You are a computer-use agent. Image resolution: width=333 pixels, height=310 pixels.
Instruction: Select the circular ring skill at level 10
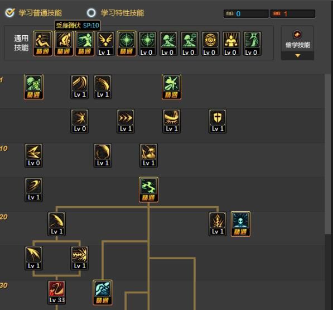[103, 155]
